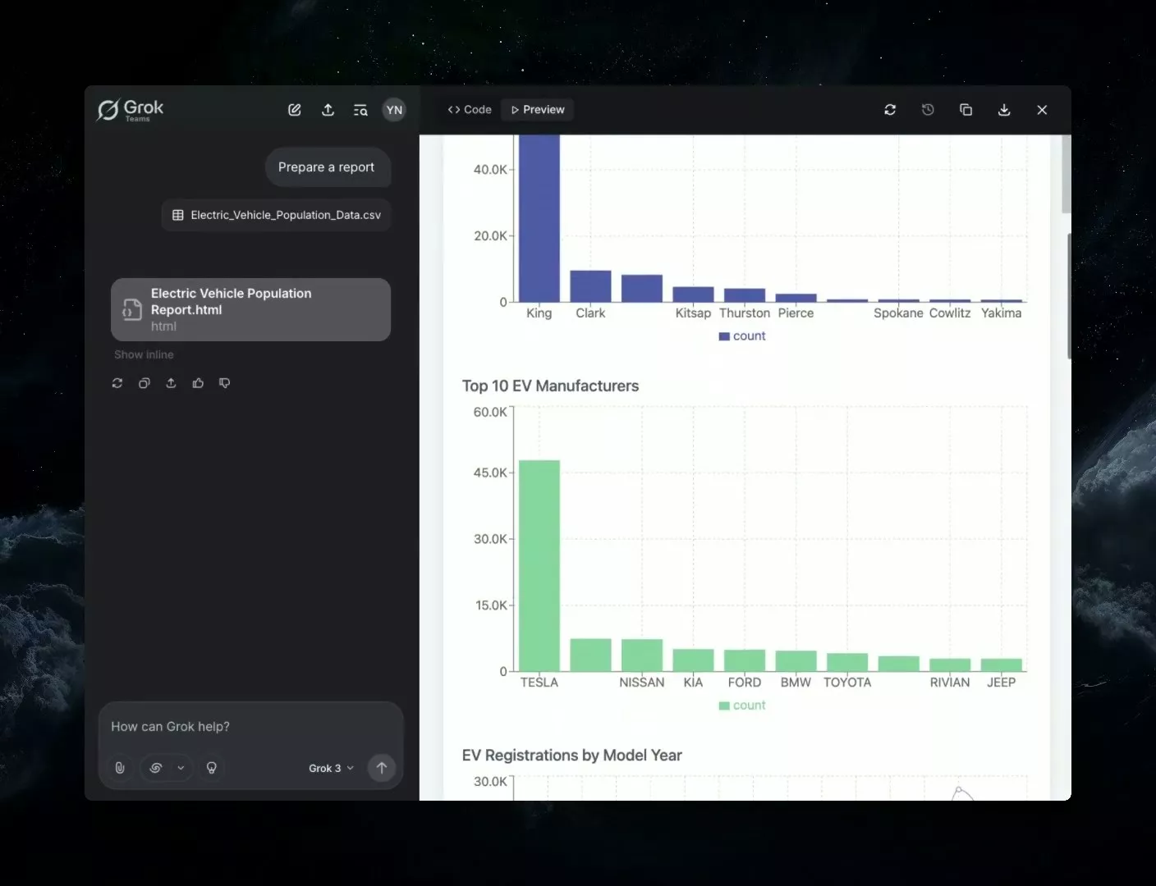Download the generated report file
This screenshot has width=1156, height=886.
[x=1004, y=110]
